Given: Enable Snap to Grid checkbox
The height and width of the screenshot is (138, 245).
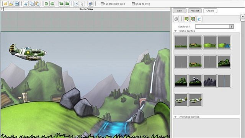Looking at the screenshot, I should pos(133,3).
